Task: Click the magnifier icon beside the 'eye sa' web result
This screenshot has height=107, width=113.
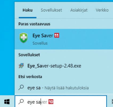Action: pos(21,87)
